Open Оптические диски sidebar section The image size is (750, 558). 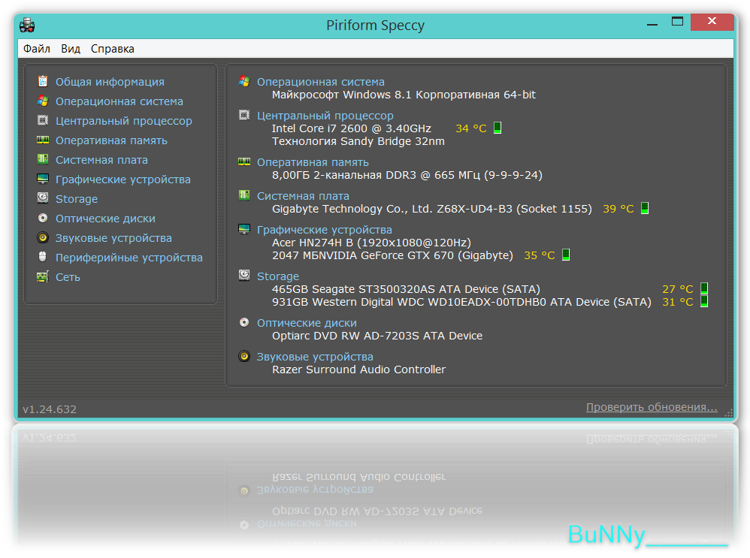click(x=105, y=219)
